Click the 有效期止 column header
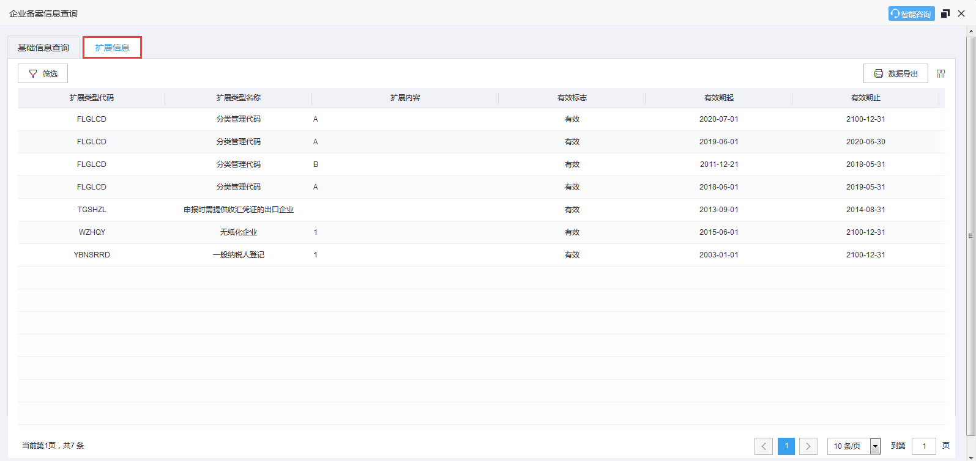 (866, 98)
